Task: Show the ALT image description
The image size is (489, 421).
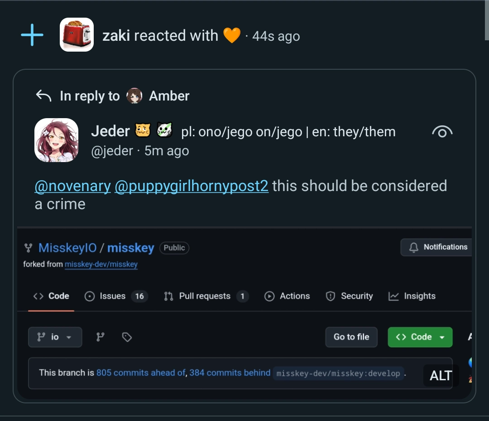Action: click(441, 375)
